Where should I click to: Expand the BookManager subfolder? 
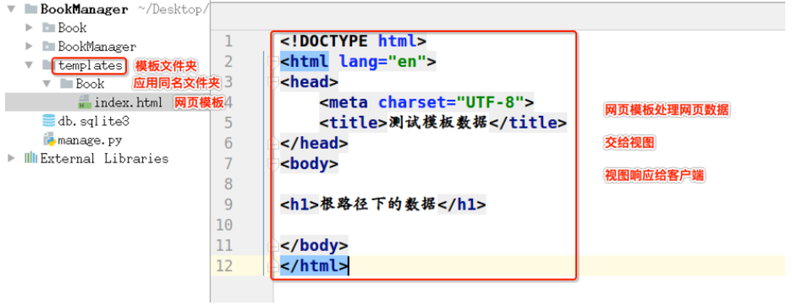point(29,46)
